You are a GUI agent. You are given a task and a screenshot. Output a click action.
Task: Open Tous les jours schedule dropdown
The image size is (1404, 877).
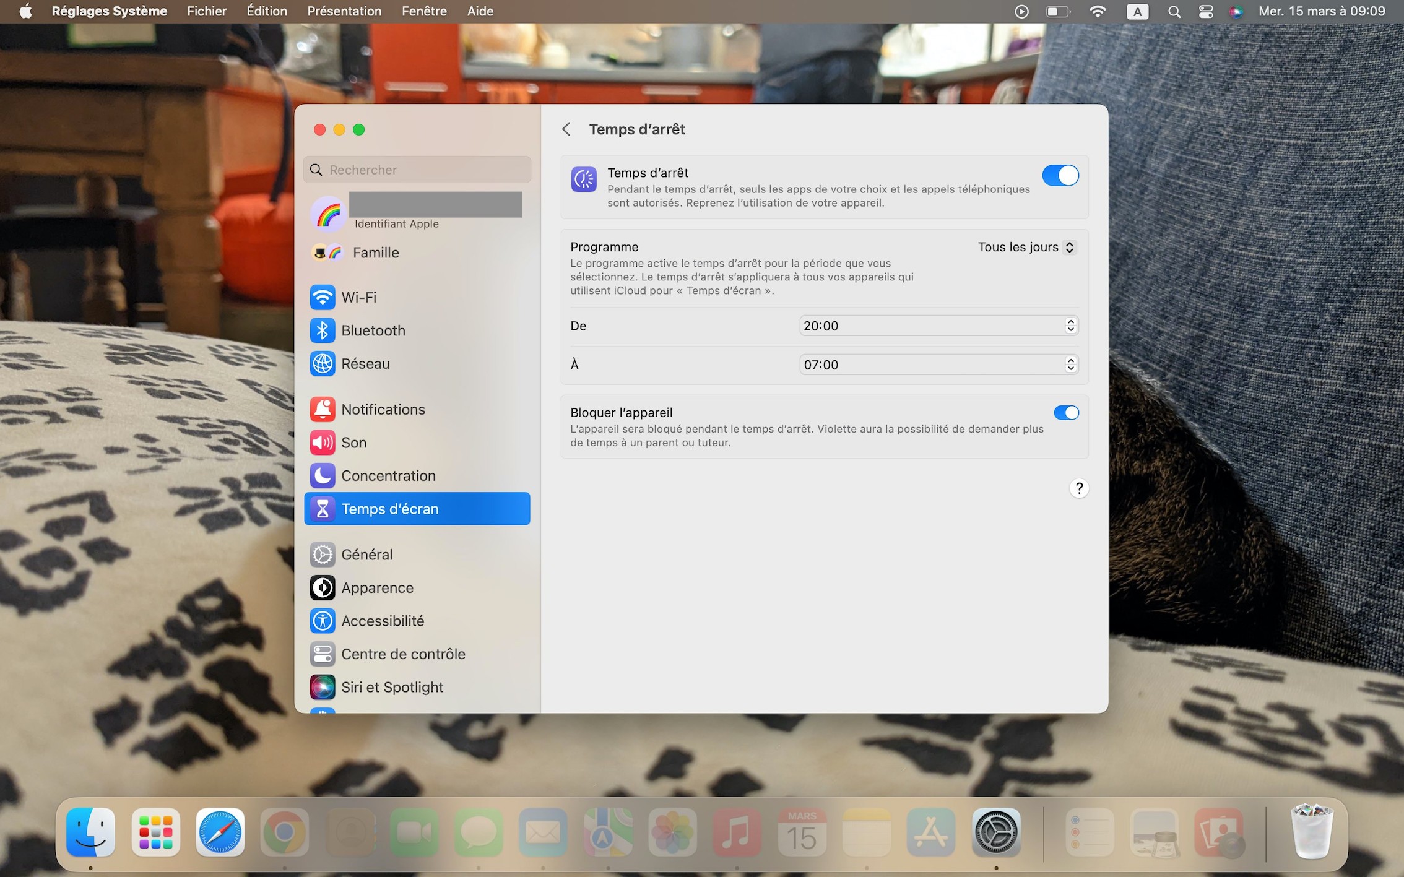tap(1026, 248)
